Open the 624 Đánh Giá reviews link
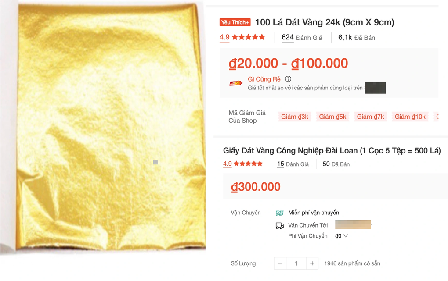Viewport: 448px width, 281px height. click(x=302, y=38)
